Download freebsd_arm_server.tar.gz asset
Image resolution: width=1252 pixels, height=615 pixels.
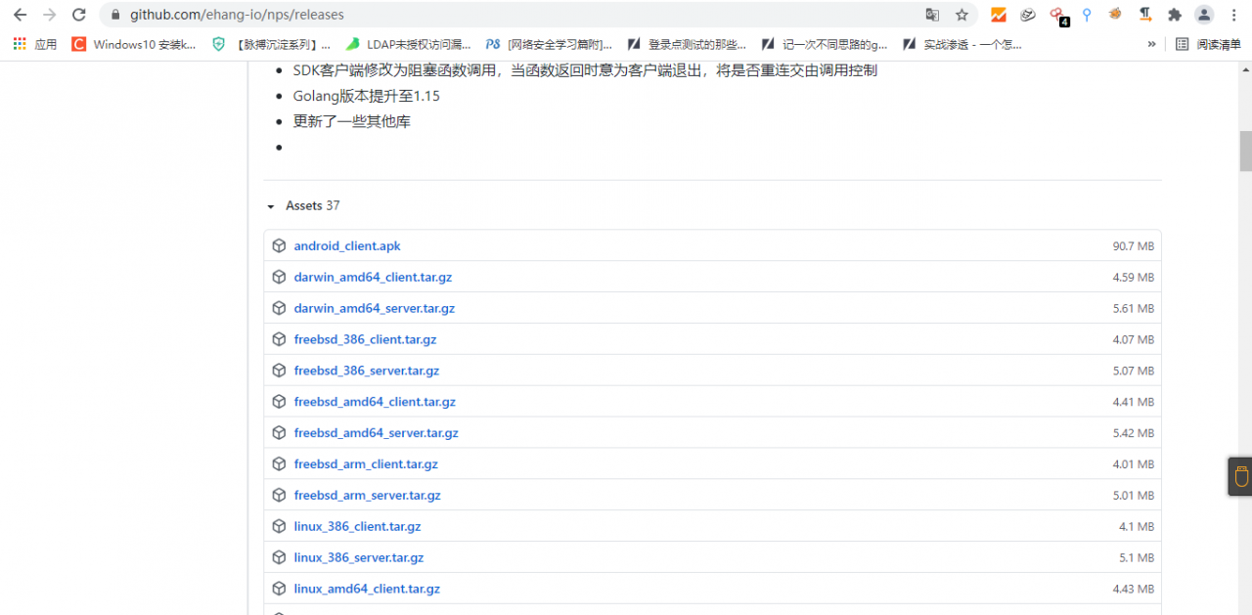(367, 496)
